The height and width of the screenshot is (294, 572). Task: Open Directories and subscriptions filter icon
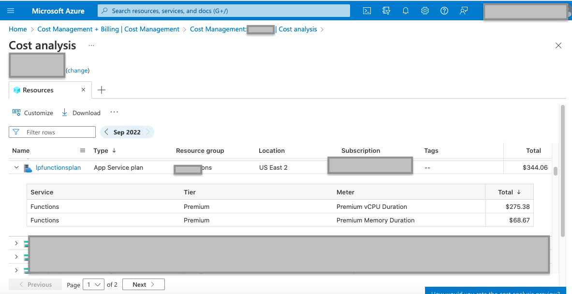coord(386,11)
